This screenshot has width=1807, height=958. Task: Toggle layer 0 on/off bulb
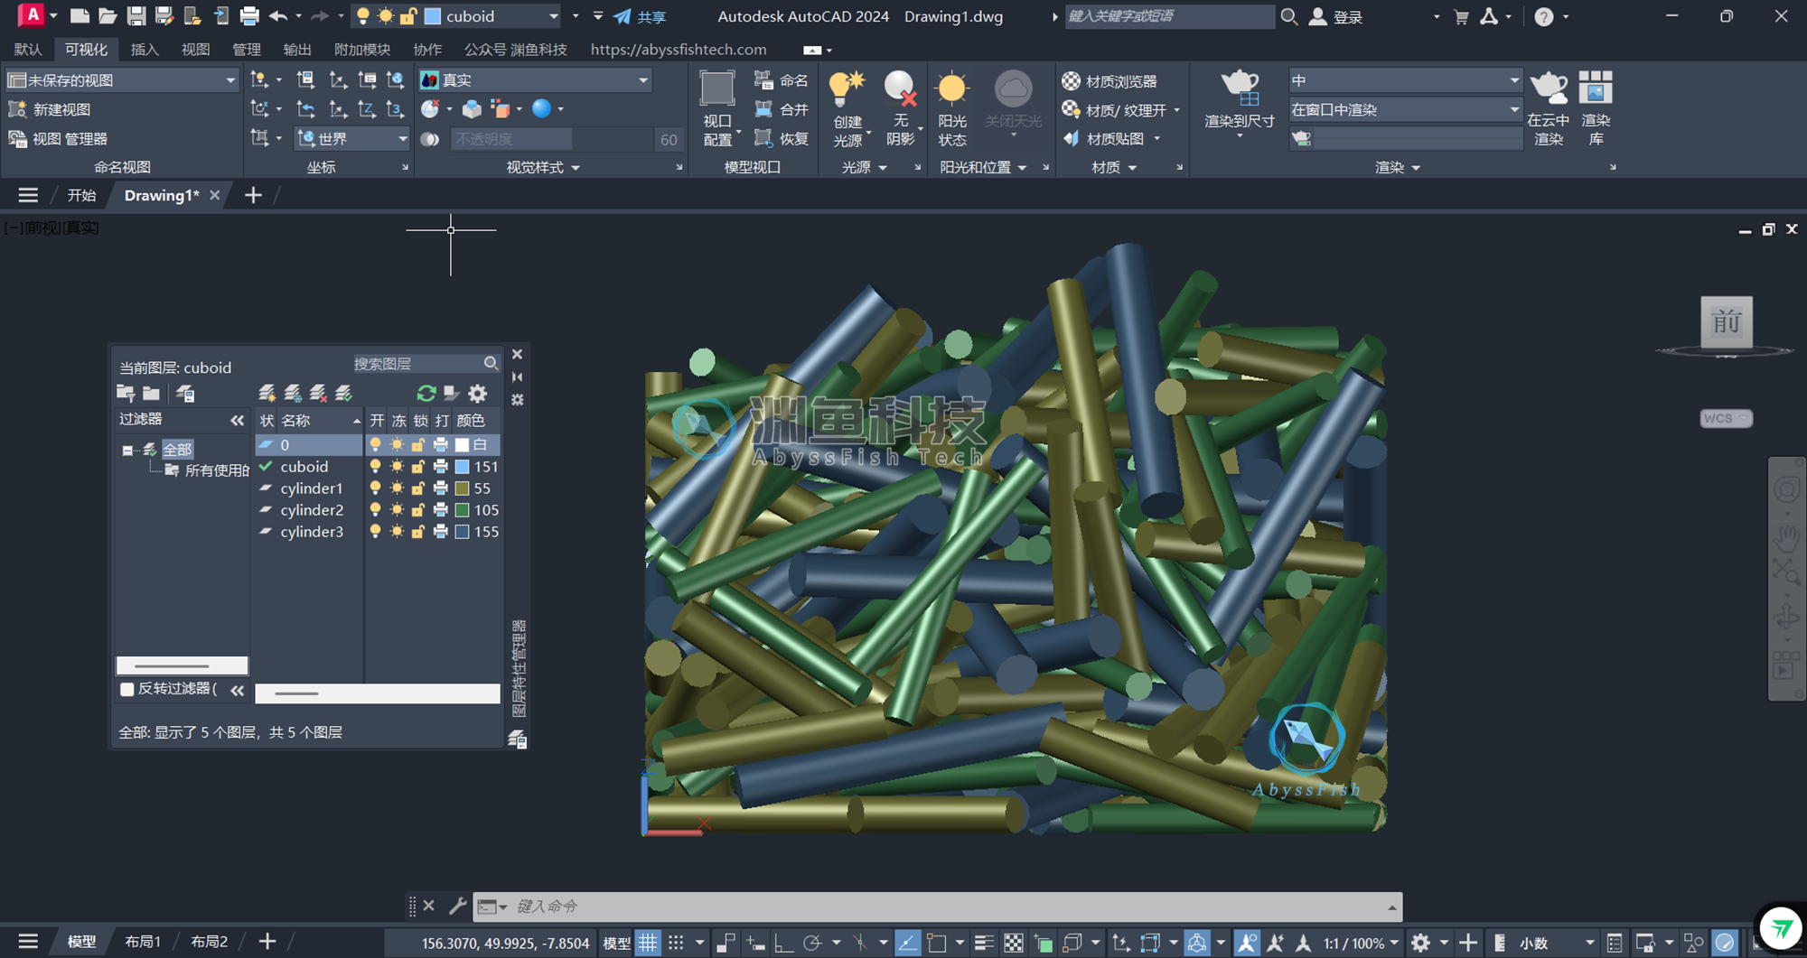[x=375, y=445]
